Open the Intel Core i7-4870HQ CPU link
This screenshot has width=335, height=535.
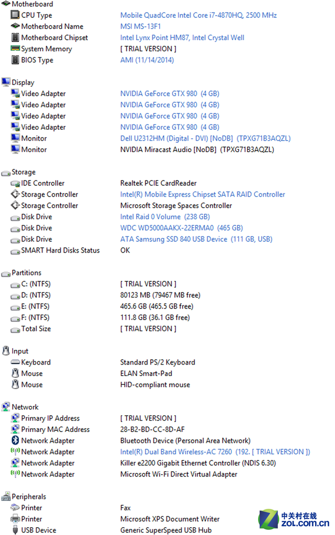tap(198, 15)
